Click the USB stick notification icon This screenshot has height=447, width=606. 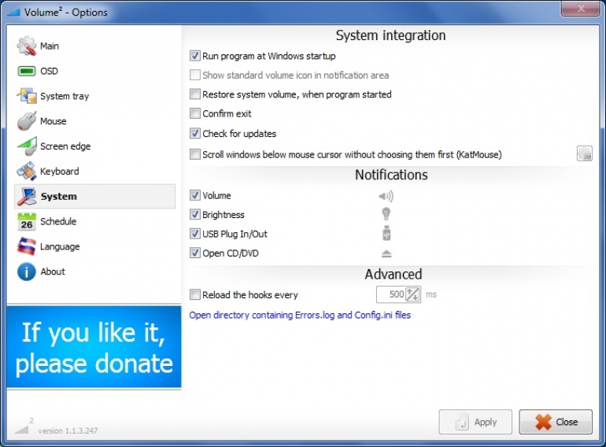pos(386,233)
